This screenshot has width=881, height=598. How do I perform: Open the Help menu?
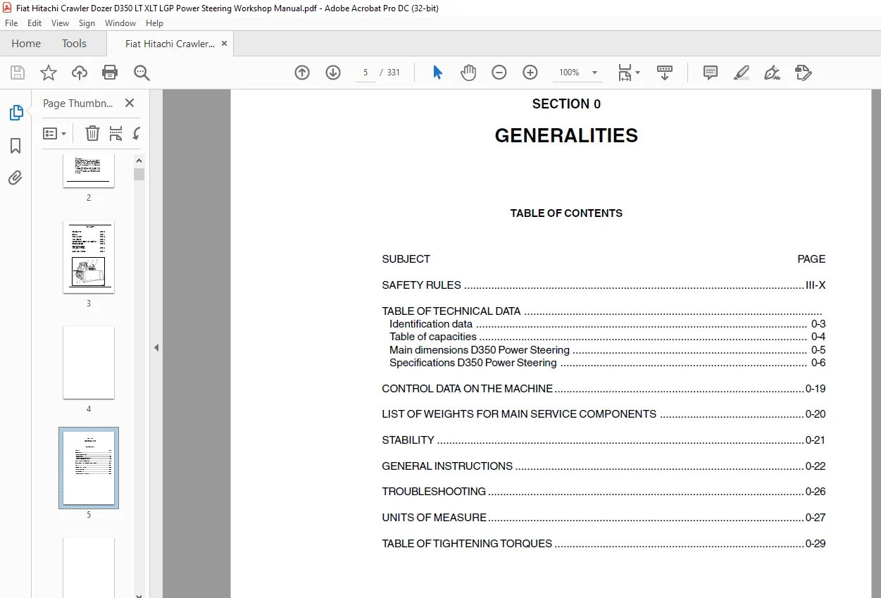[x=154, y=23]
